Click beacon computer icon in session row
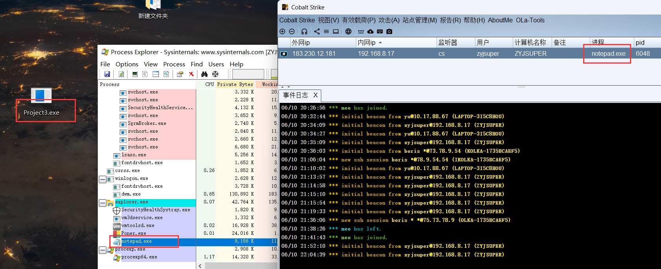661x269 pixels. pyautogui.click(x=284, y=54)
